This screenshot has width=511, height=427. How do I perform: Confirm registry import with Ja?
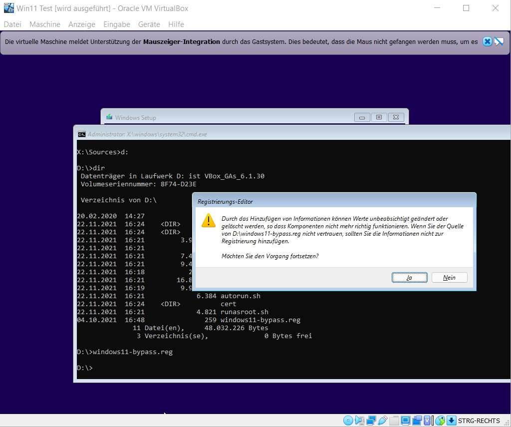(409, 278)
